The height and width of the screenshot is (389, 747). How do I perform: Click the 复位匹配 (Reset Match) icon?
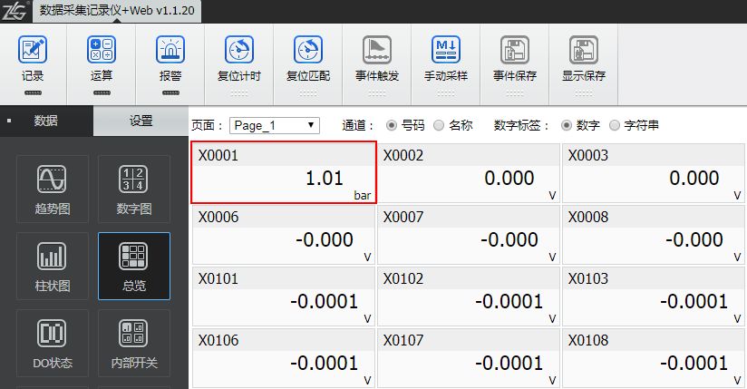pos(308,51)
